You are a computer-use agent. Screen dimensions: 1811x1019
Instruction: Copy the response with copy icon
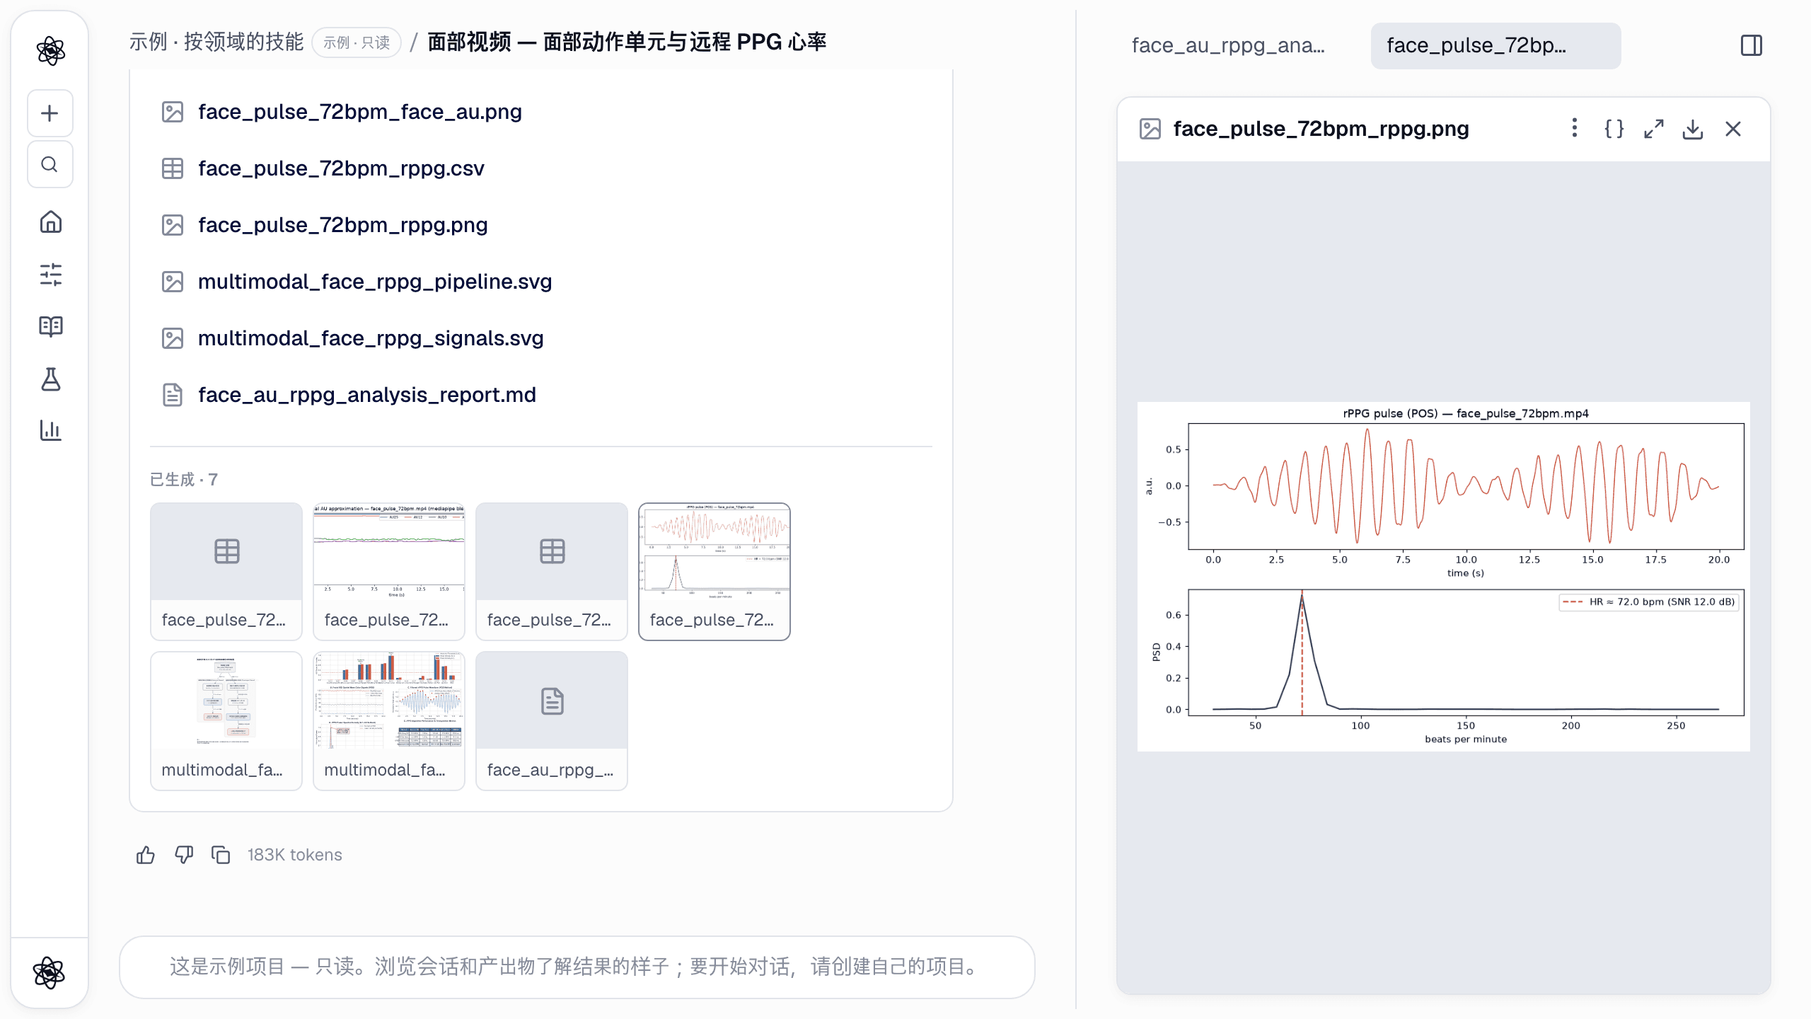pyautogui.click(x=221, y=855)
